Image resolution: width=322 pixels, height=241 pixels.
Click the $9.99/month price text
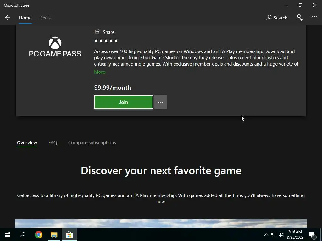(113, 88)
